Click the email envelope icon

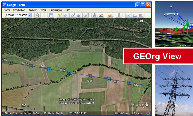(128, 15)
